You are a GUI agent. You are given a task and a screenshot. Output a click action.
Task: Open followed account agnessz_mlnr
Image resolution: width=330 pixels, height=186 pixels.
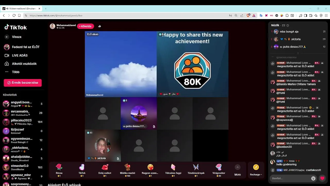point(23,176)
